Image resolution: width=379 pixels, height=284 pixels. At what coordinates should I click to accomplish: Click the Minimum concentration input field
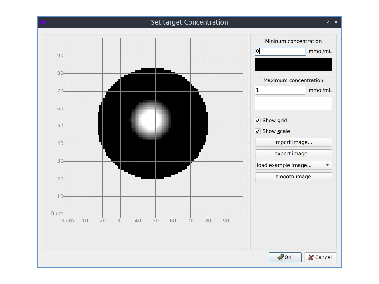tap(280, 51)
